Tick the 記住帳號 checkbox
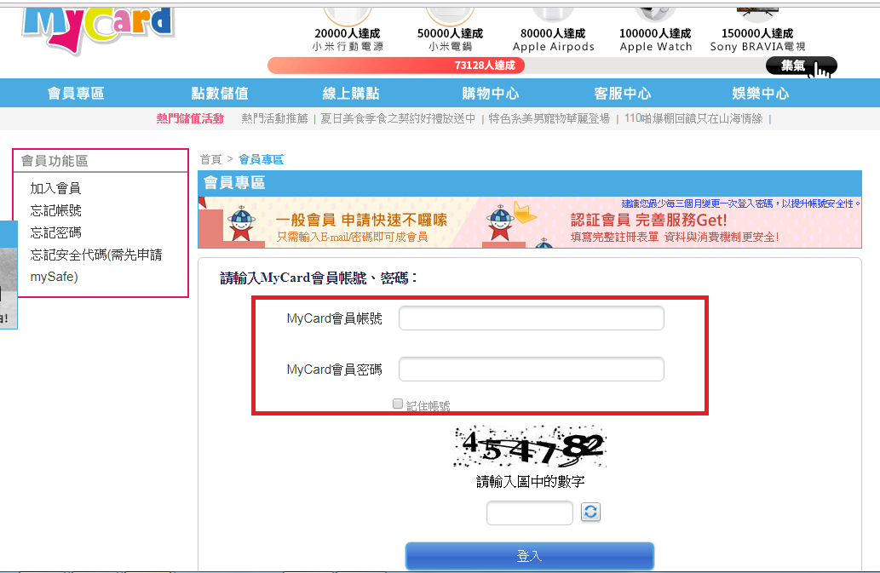This screenshot has height=573, width=880. [x=398, y=404]
